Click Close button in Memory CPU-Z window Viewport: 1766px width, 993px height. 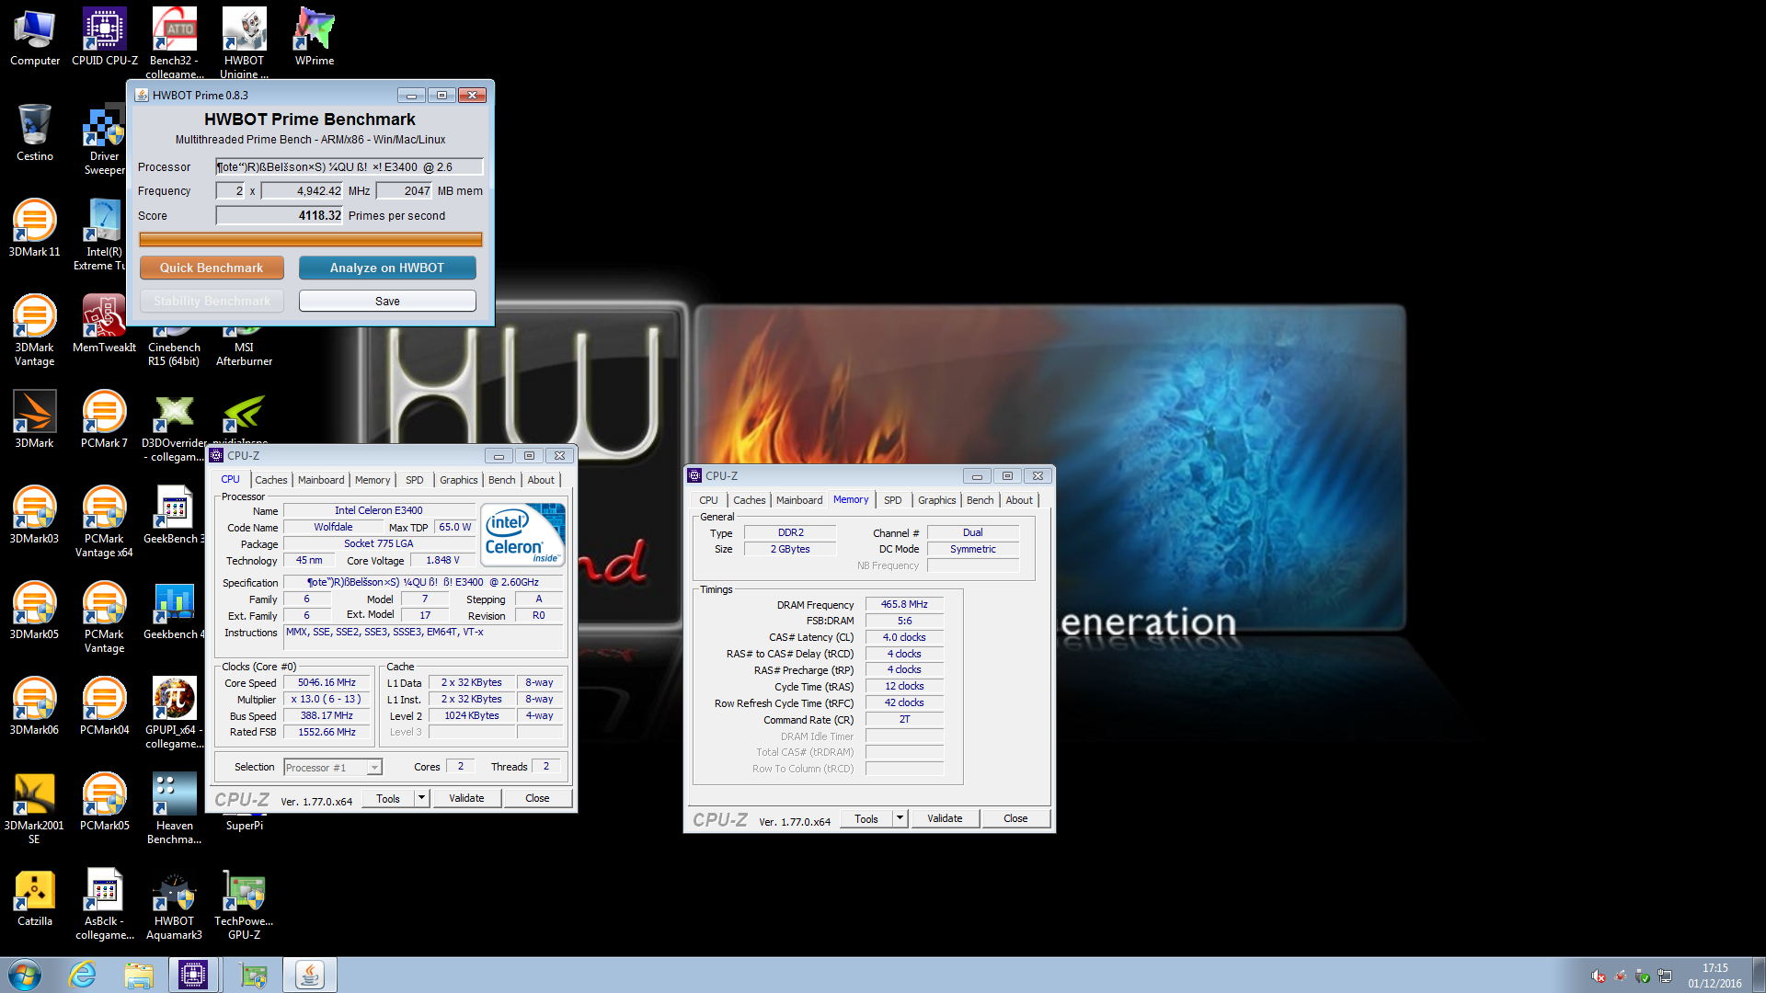(1015, 818)
